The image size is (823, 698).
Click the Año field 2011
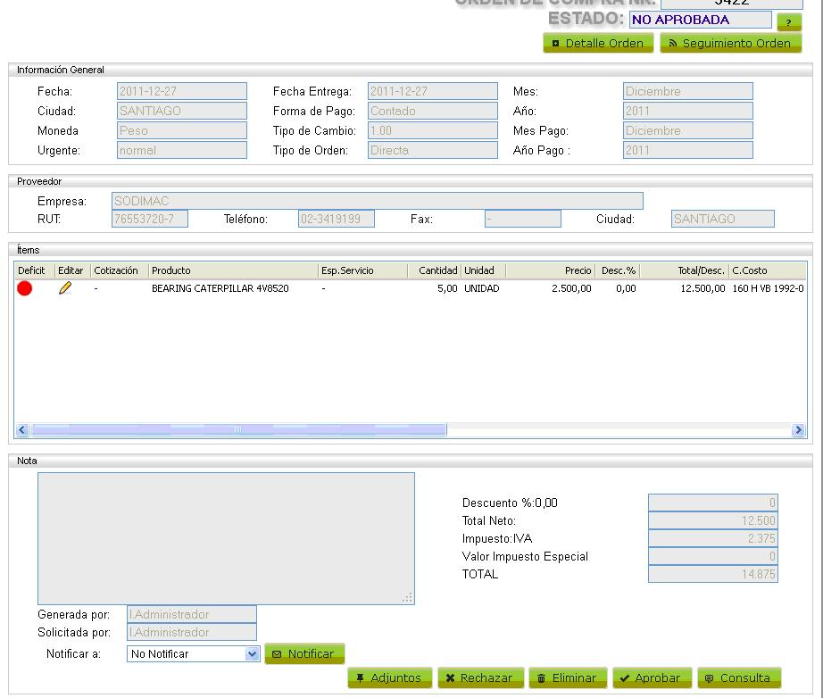click(x=687, y=111)
